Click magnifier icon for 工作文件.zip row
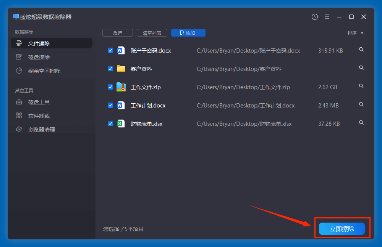The width and height of the screenshot is (382, 247). click(x=361, y=86)
